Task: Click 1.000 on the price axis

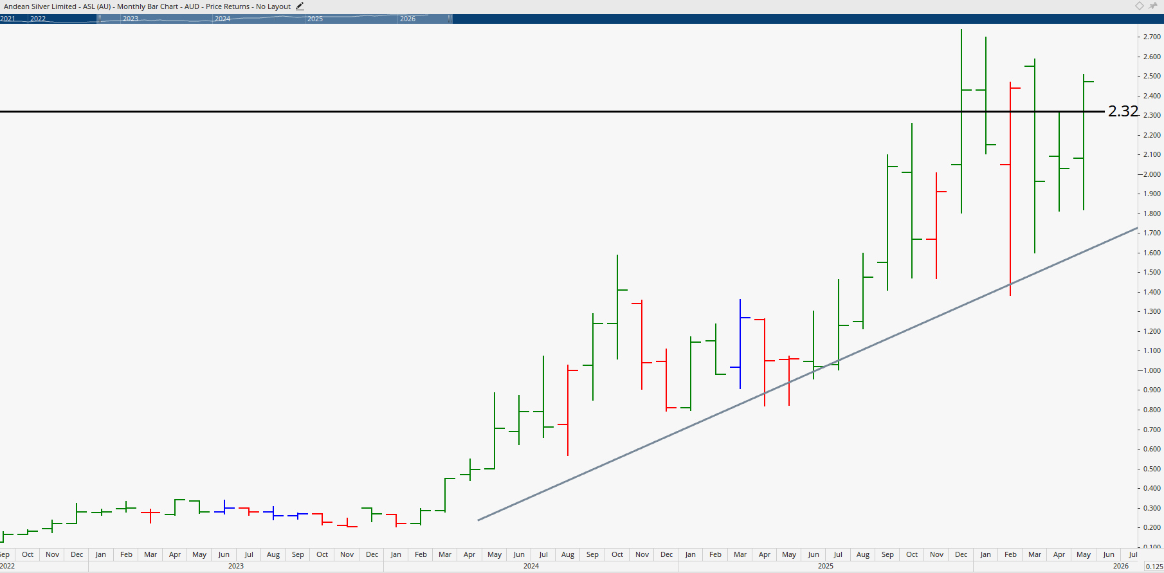Action: tap(1152, 370)
